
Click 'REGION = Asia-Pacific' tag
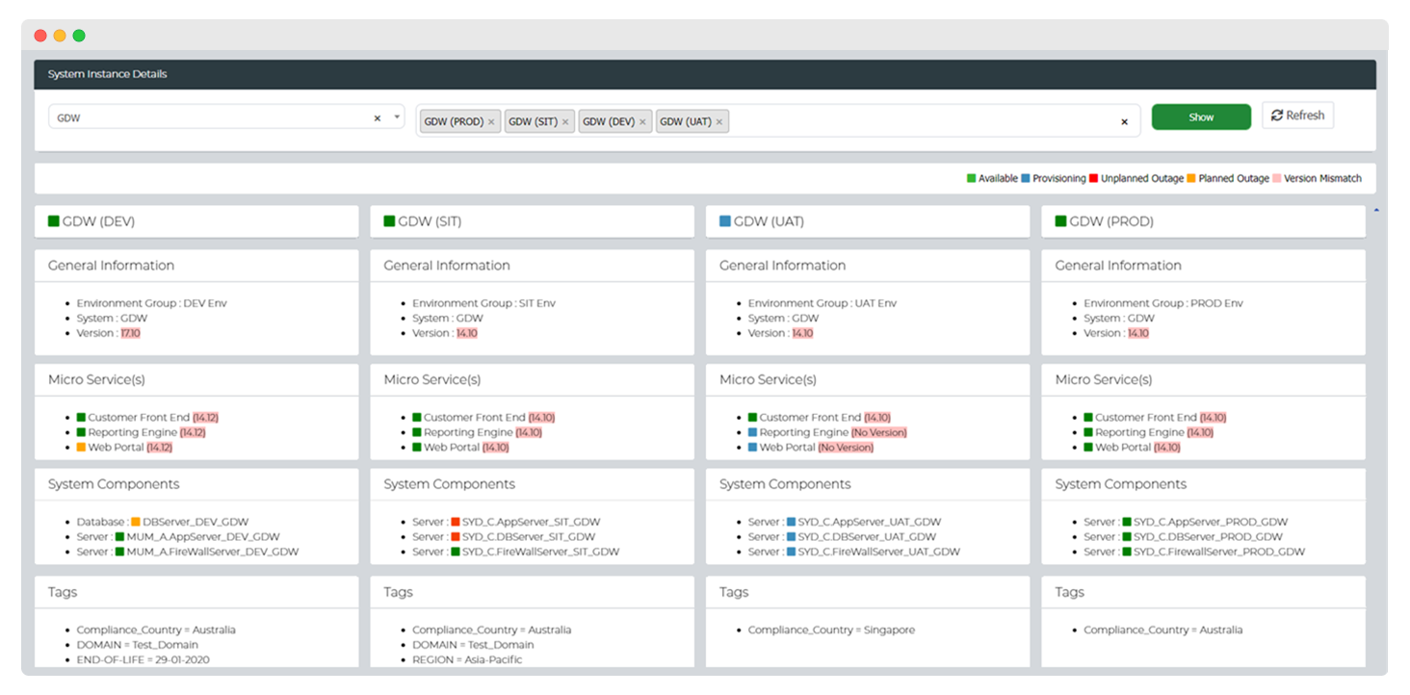pyautogui.click(x=467, y=660)
